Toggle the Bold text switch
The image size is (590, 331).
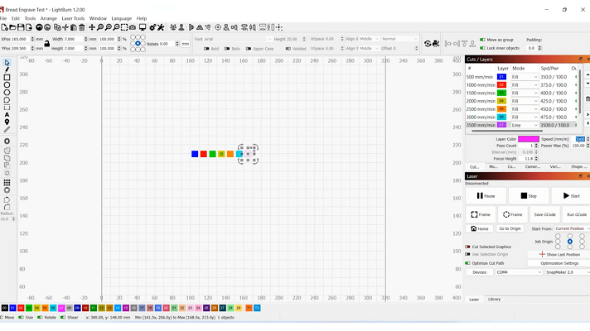[206, 49]
